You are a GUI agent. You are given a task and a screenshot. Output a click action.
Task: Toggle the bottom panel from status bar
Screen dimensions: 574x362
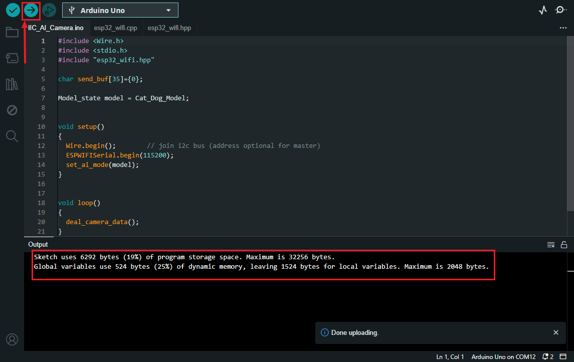click(563, 356)
